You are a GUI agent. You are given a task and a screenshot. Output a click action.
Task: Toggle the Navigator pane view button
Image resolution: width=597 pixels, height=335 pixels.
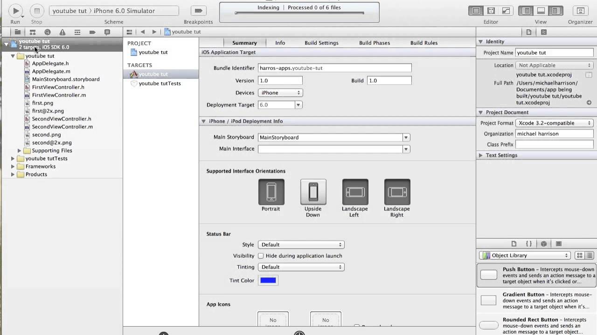coord(526,11)
